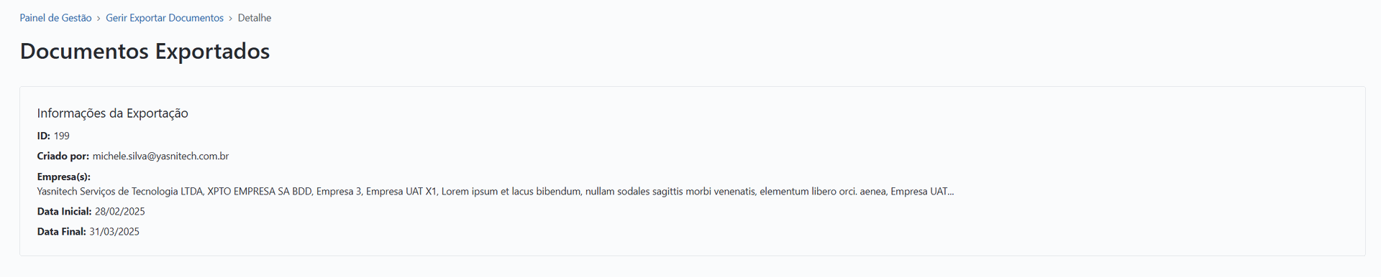Click the Lorem ipsum company name text
The width and height of the screenshot is (1381, 277).
[x=663, y=192]
